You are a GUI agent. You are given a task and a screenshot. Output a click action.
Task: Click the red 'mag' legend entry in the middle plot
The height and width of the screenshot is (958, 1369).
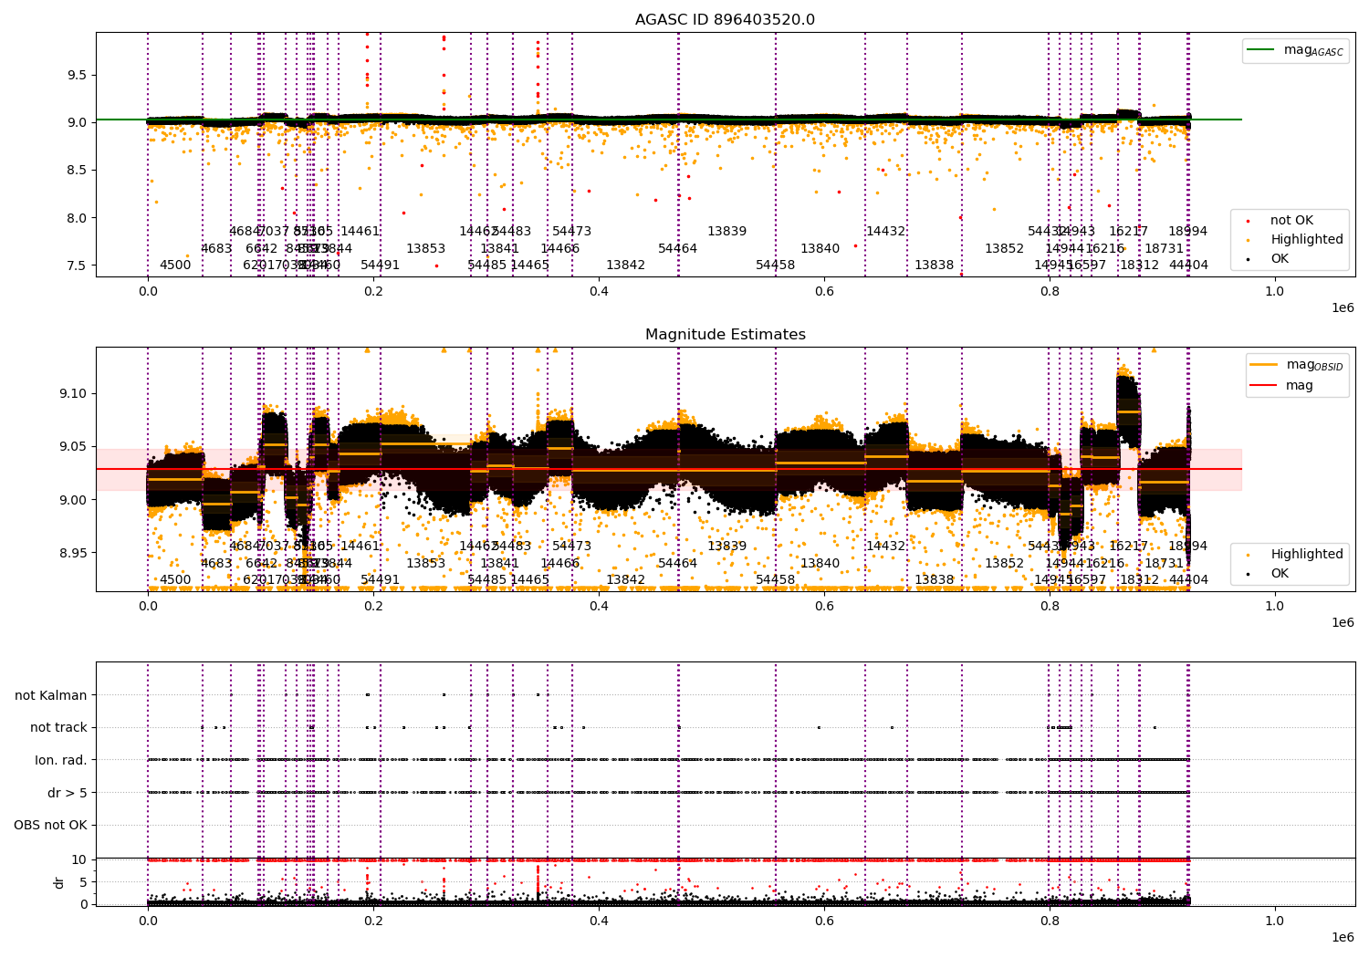pos(1281,385)
